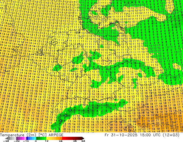Click the '-22' label on the color scale
The image size is (183, 142).
pyautogui.click(x=16, y=141)
